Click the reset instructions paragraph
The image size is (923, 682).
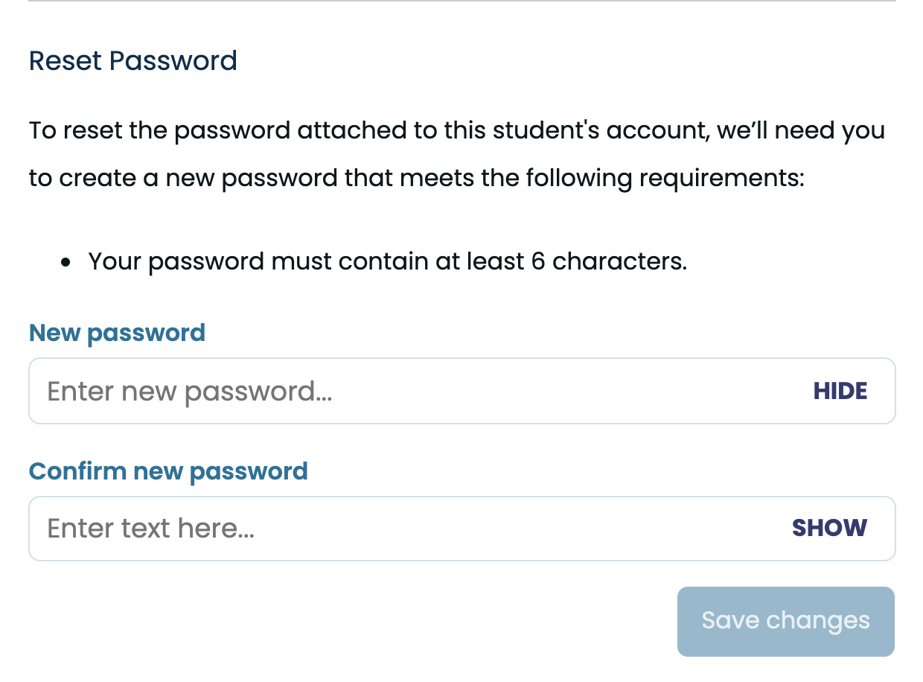point(456,155)
